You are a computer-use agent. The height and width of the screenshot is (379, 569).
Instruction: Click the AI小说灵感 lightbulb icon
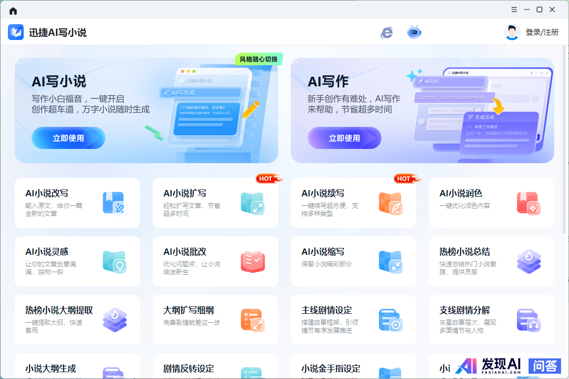[x=115, y=262]
